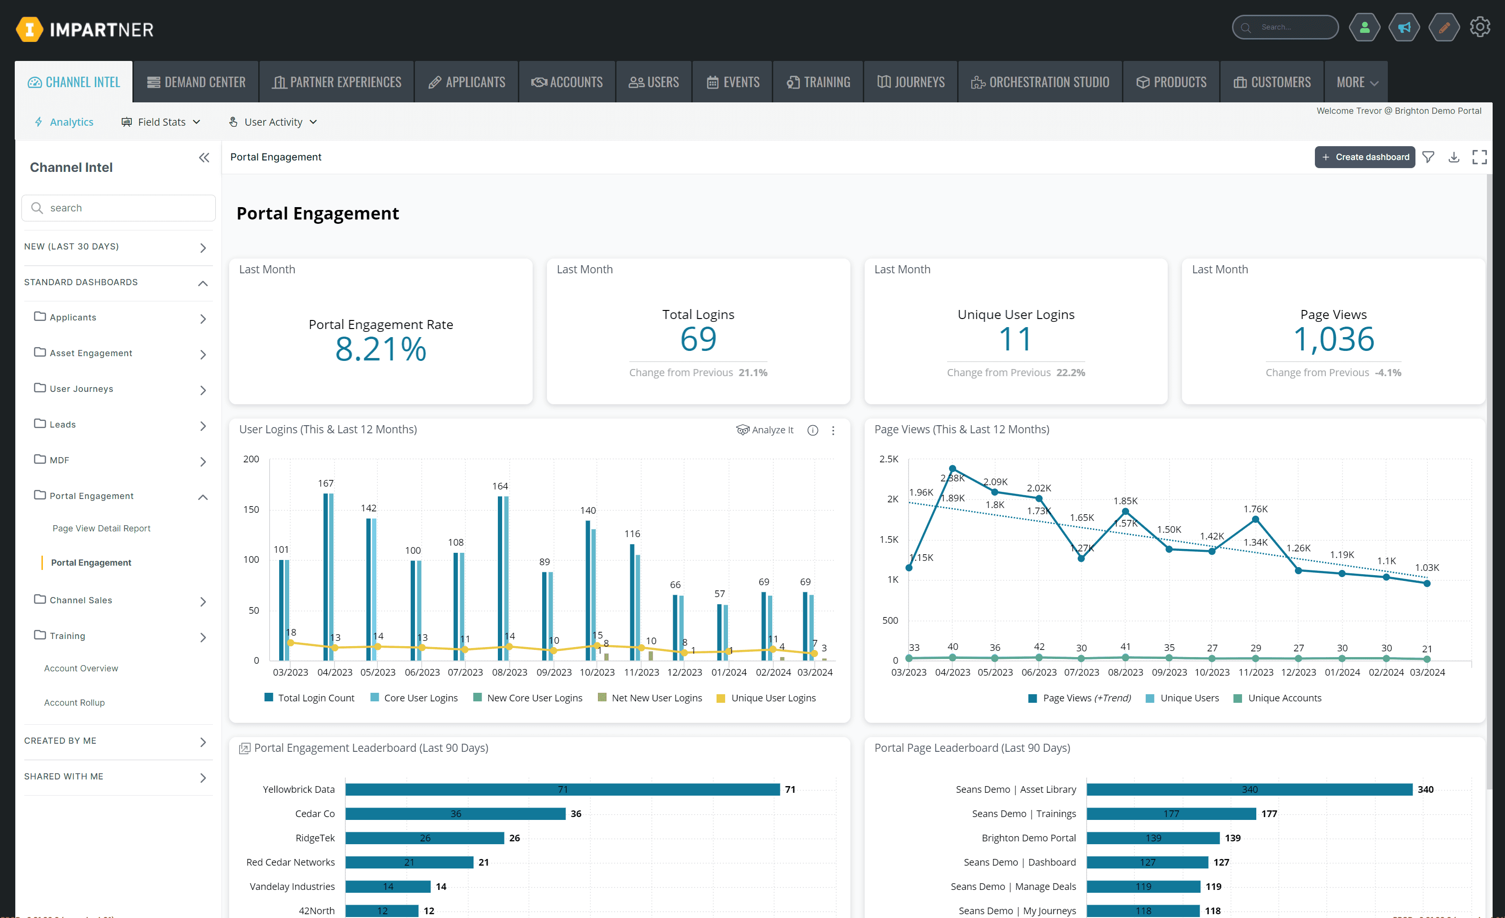This screenshot has width=1505, height=918.
Task: Open the Account Overview dashboard
Action: pyautogui.click(x=81, y=669)
